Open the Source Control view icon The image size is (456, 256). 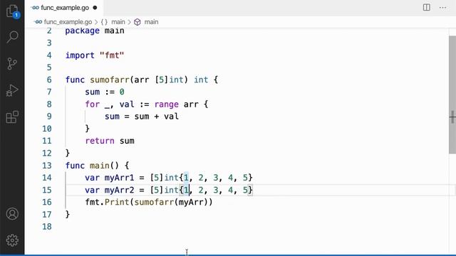(12, 63)
